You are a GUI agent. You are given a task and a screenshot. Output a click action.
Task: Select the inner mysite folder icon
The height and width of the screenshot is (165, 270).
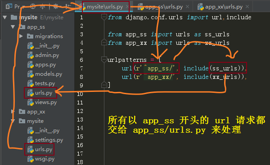click(x=22, y=121)
